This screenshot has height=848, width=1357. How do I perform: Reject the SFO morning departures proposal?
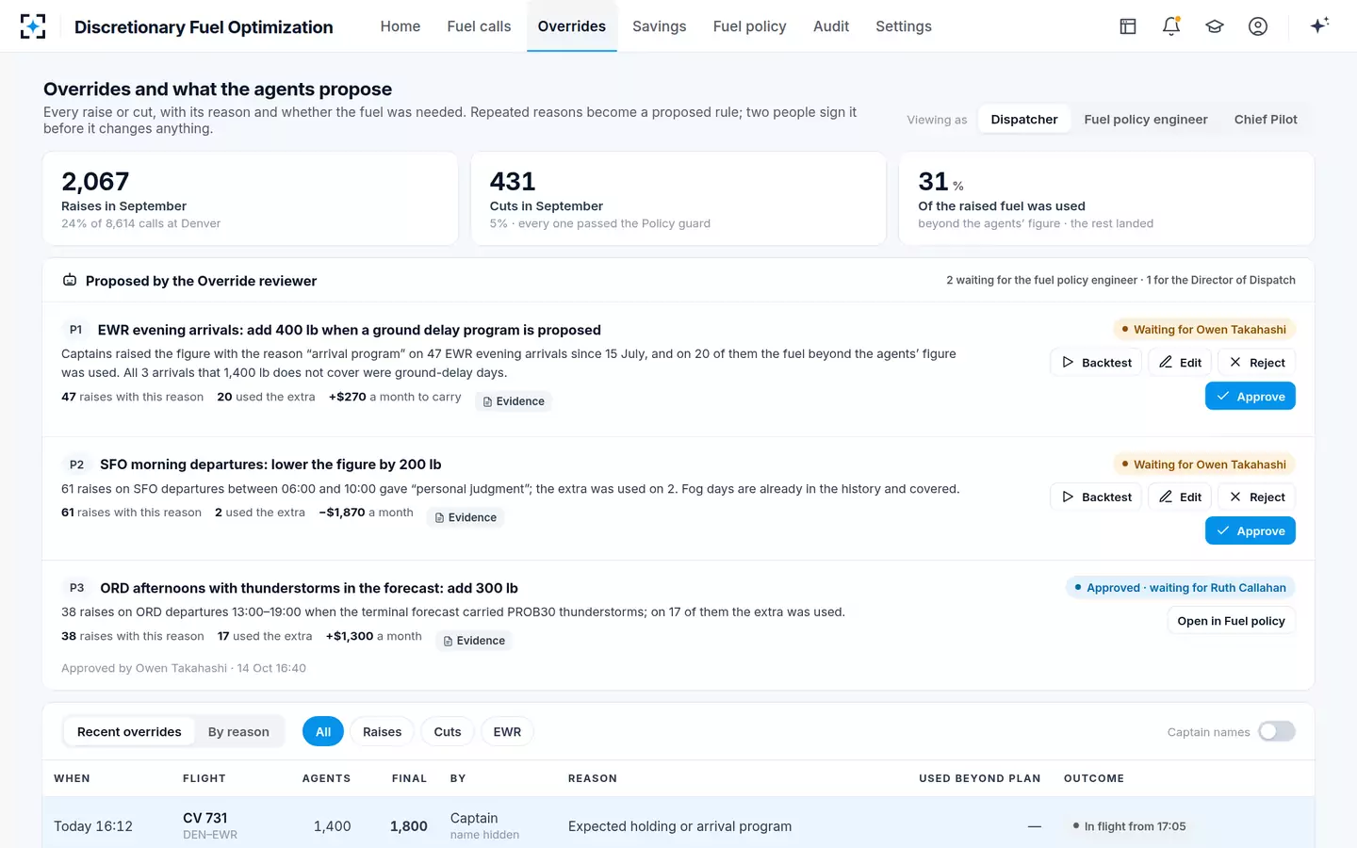point(1257,497)
